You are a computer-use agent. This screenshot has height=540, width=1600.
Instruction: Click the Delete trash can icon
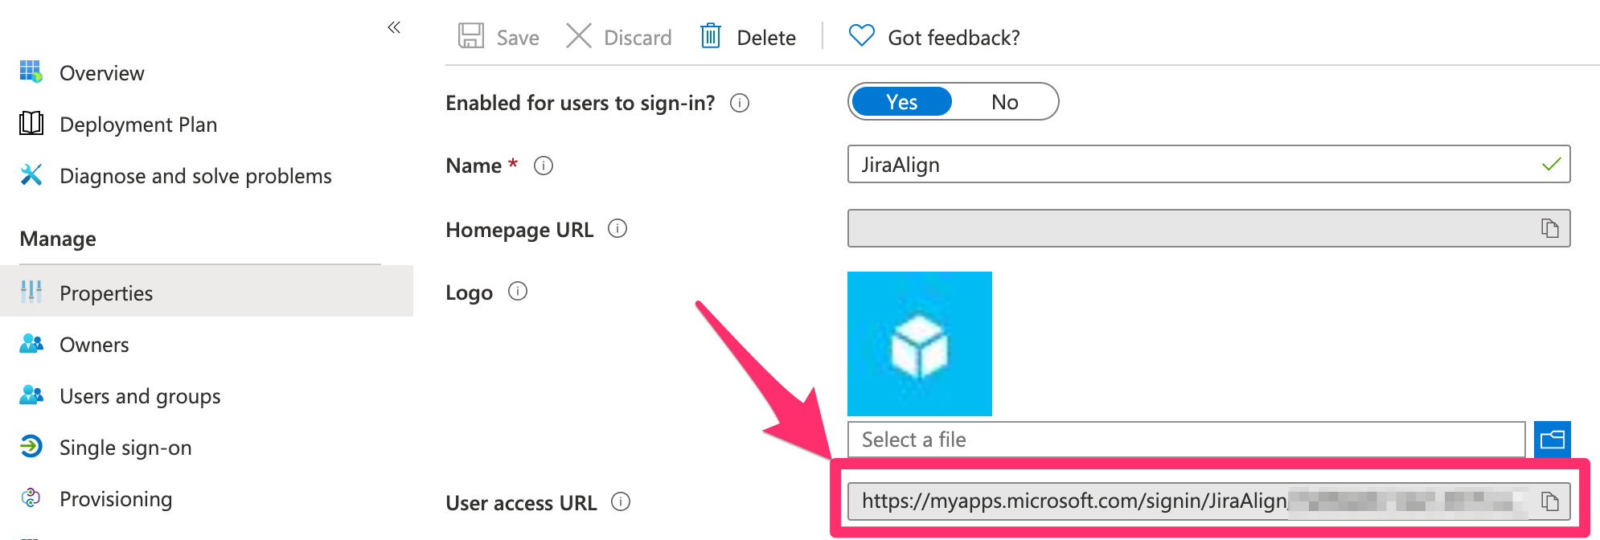click(711, 36)
